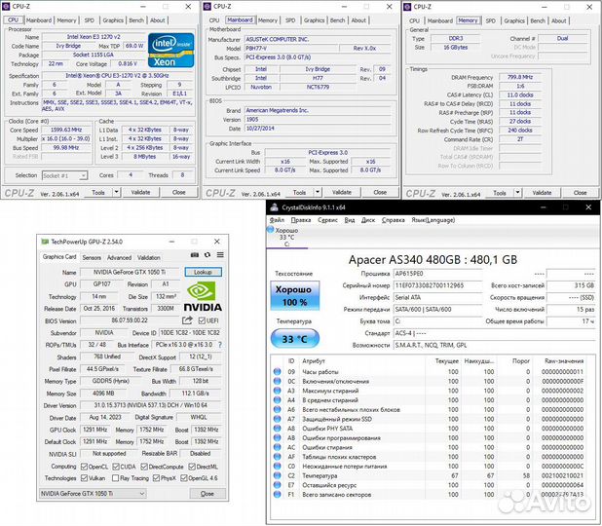Click the status dot of the Температура row
Viewport: 602px width, 526px height.
[x=278, y=475]
